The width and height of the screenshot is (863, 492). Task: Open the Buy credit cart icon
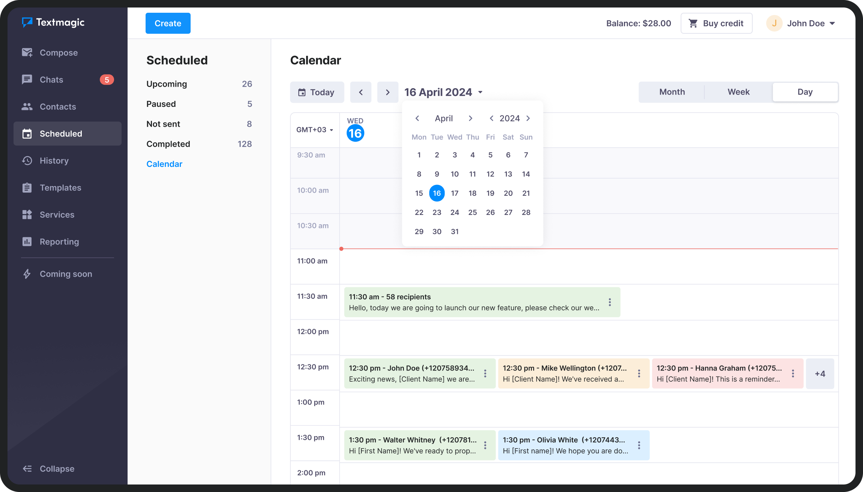point(694,23)
